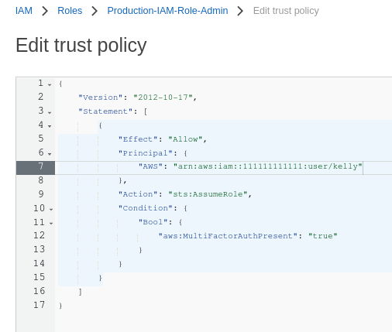Collapse the Condition block fold arrow on line 10
The width and height of the screenshot is (392, 332).
click(x=51, y=209)
